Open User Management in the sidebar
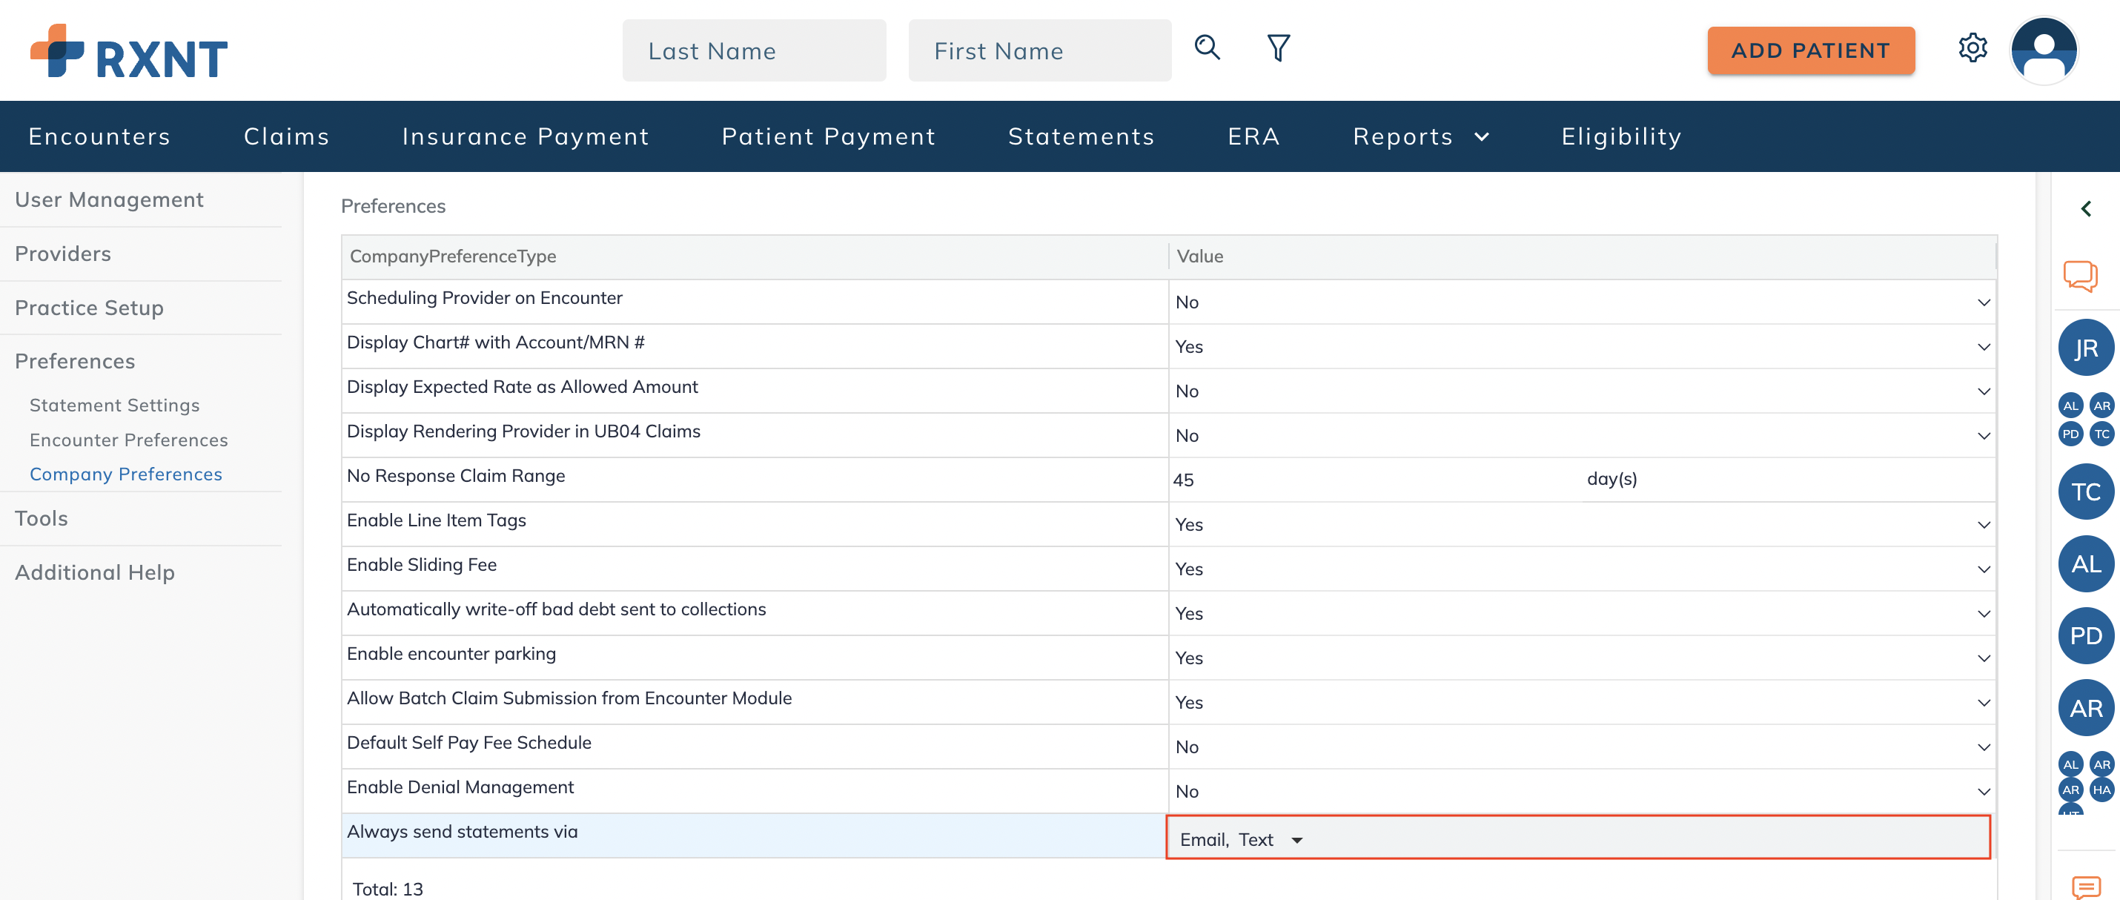The height and width of the screenshot is (900, 2120). point(109,199)
